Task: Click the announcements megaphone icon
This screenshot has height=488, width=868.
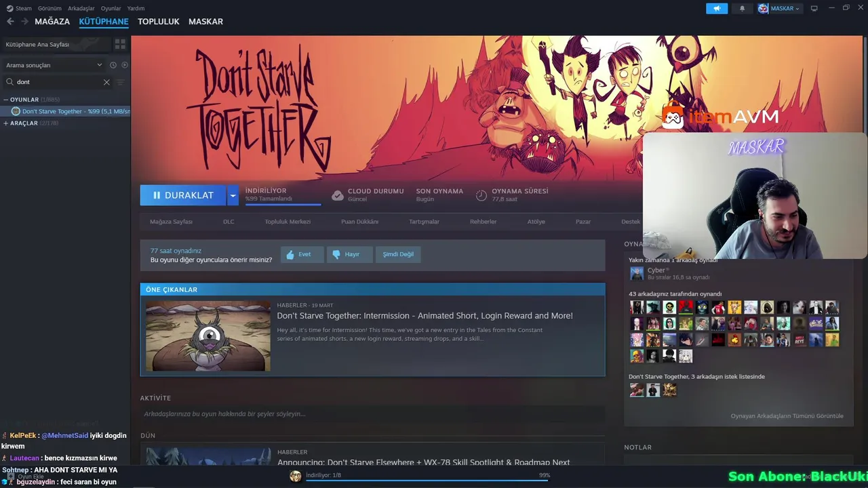Action: (x=716, y=8)
